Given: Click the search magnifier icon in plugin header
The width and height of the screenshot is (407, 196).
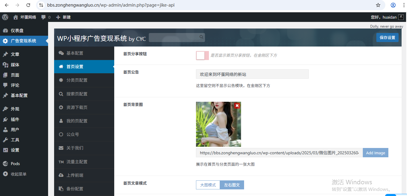Looking at the screenshot, I should pos(201,37).
